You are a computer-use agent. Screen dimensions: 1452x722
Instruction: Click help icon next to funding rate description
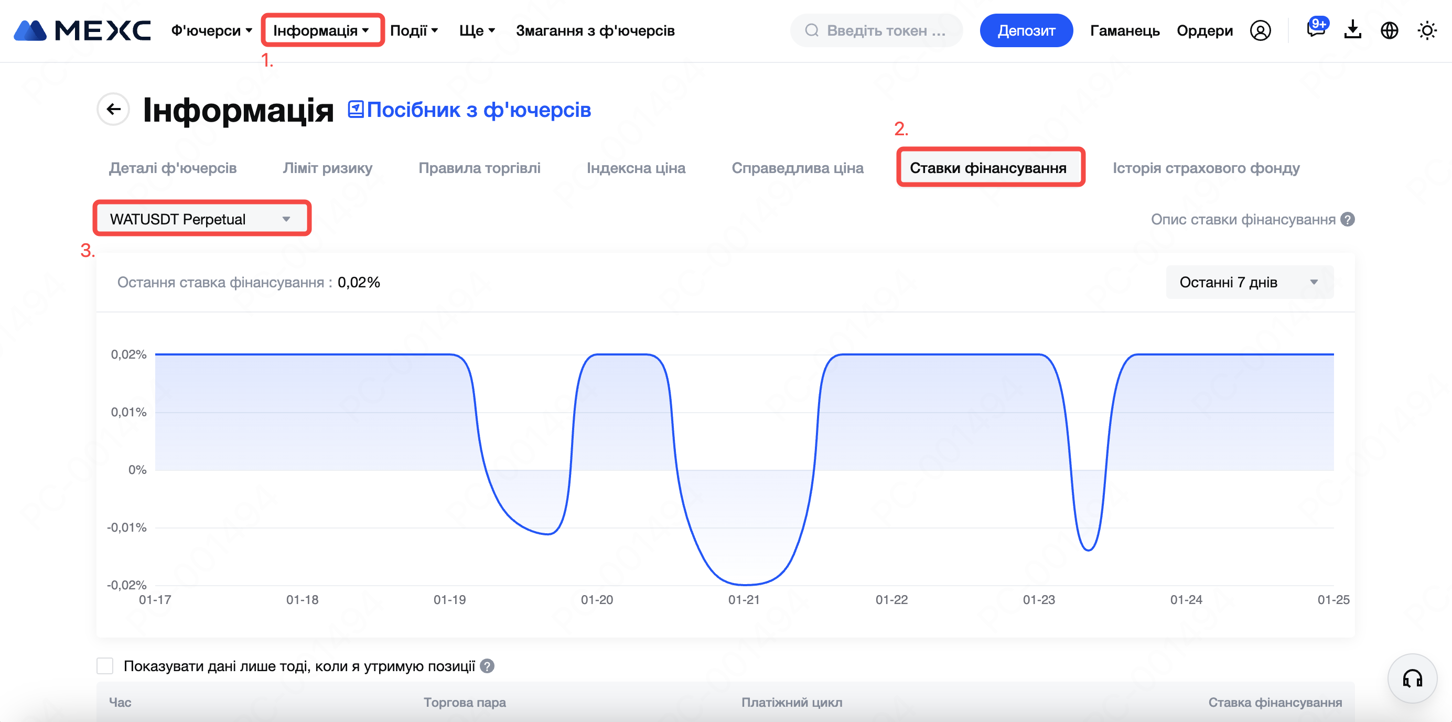(x=1348, y=219)
